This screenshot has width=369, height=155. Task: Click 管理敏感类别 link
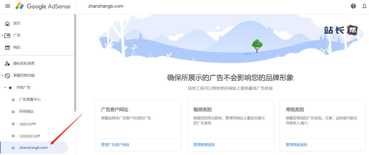coord(204,145)
